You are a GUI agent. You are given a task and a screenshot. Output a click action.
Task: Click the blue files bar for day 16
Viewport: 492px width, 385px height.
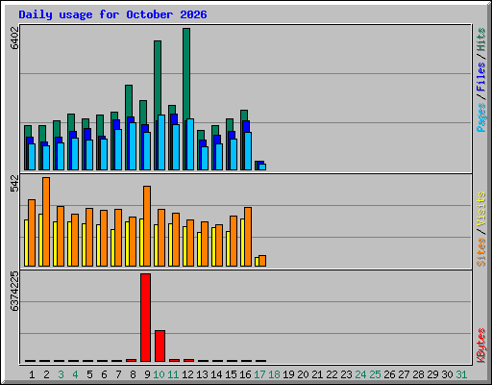click(246, 126)
